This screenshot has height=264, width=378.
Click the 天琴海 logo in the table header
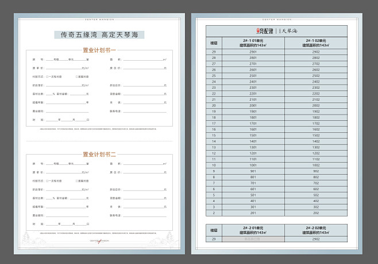point(290,31)
